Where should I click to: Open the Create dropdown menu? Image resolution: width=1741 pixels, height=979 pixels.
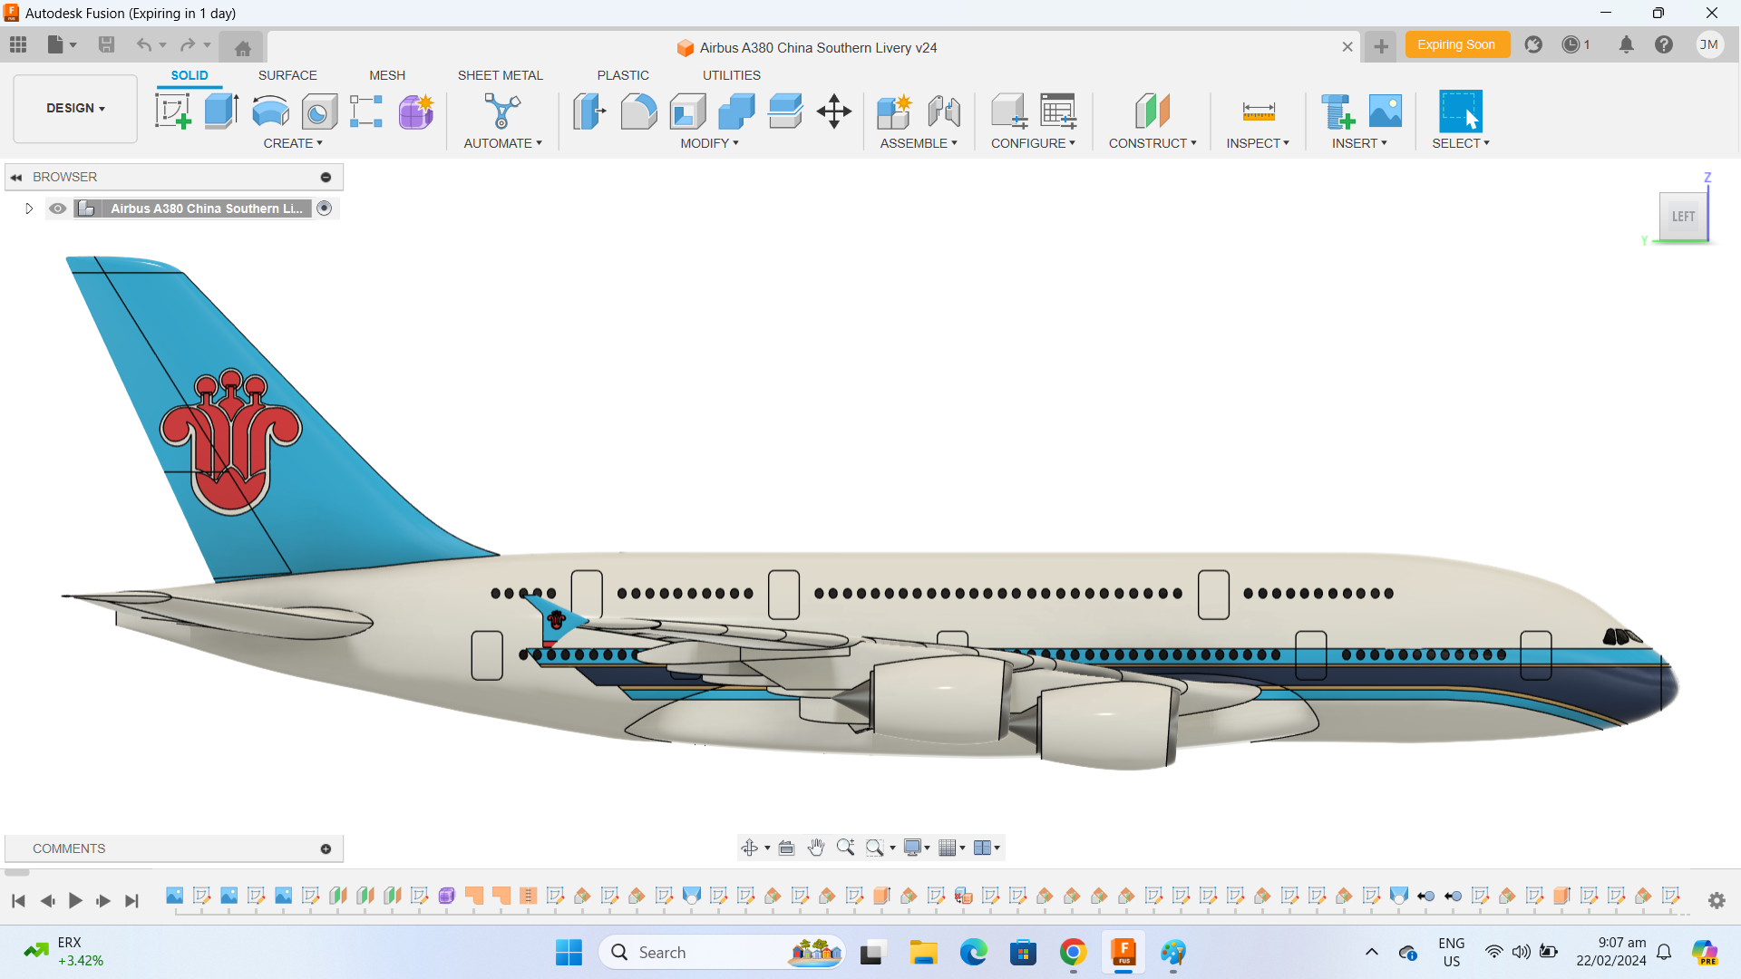coord(293,143)
